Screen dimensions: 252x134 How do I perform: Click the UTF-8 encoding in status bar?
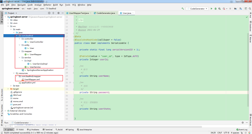(x=226, y=132)
